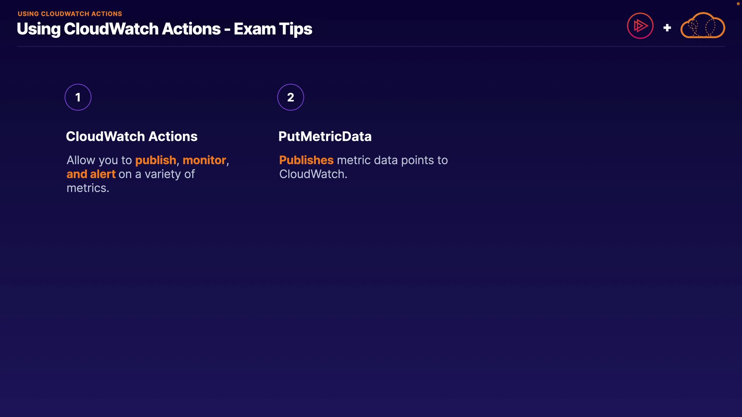Select the 'CloudWatch Actions' tip heading
Screen dimensions: 742x417
coord(131,136)
